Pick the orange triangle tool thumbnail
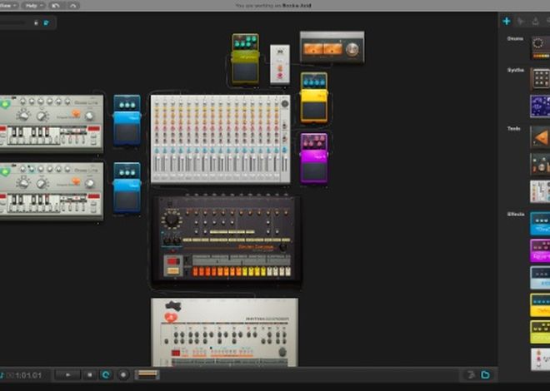Image resolution: width=550 pixels, height=391 pixels. tap(541, 137)
